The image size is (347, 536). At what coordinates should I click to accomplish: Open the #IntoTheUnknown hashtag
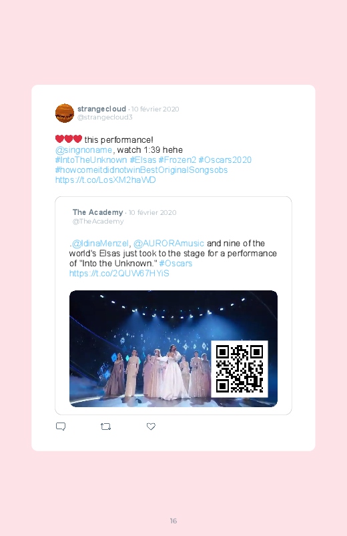[x=91, y=160]
